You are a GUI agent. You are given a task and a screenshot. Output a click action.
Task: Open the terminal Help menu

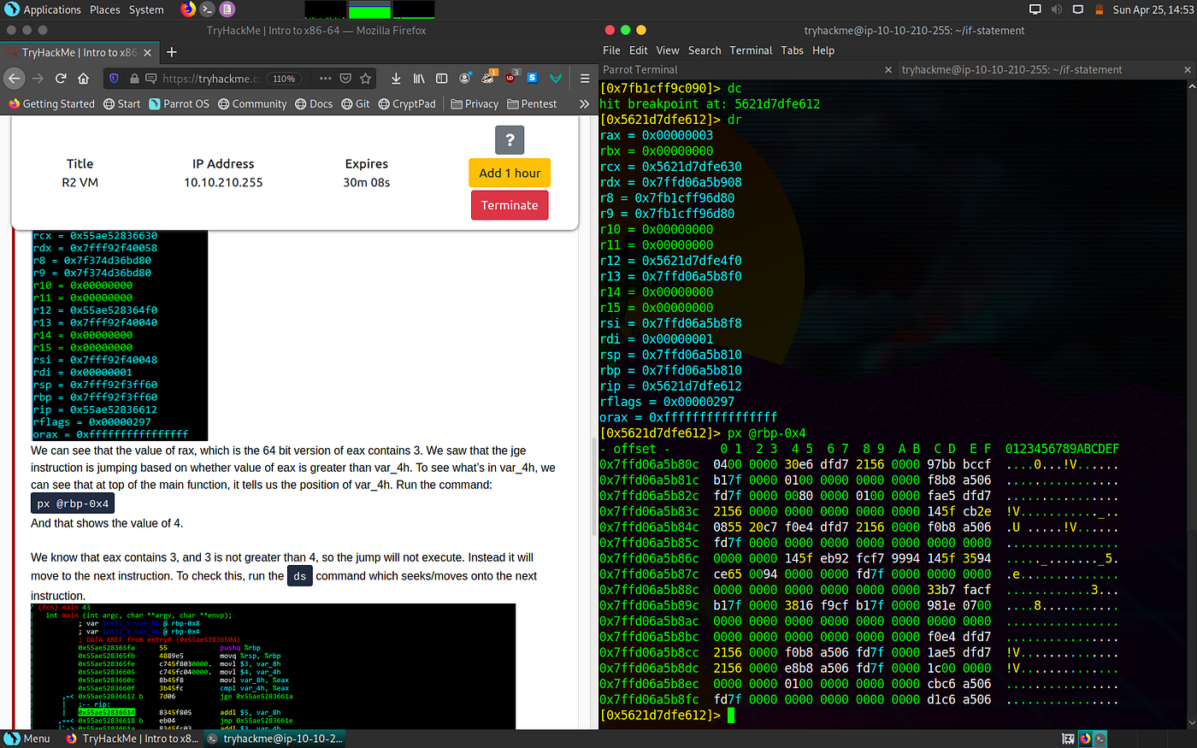coord(823,50)
